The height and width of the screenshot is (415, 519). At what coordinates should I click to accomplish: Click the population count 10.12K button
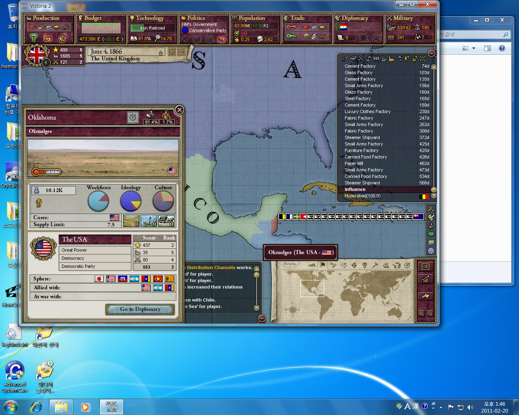click(x=54, y=191)
